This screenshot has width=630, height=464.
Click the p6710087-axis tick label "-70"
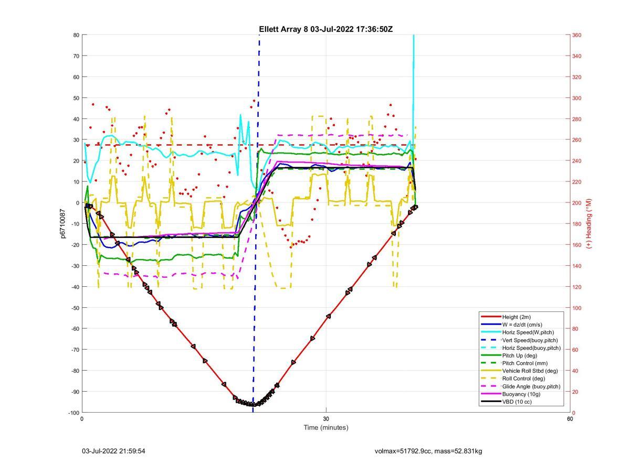[75, 350]
